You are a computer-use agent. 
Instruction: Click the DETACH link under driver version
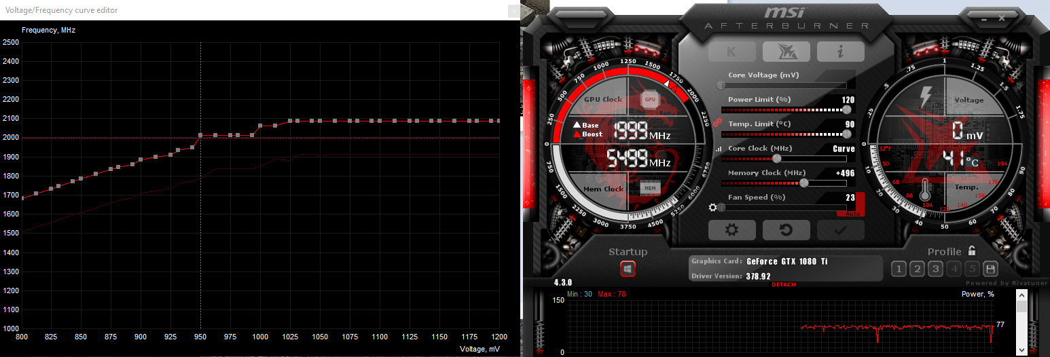[783, 284]
